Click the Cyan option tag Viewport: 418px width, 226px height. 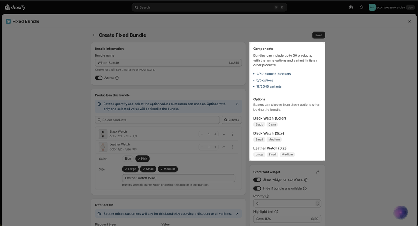tap(272, 124)
